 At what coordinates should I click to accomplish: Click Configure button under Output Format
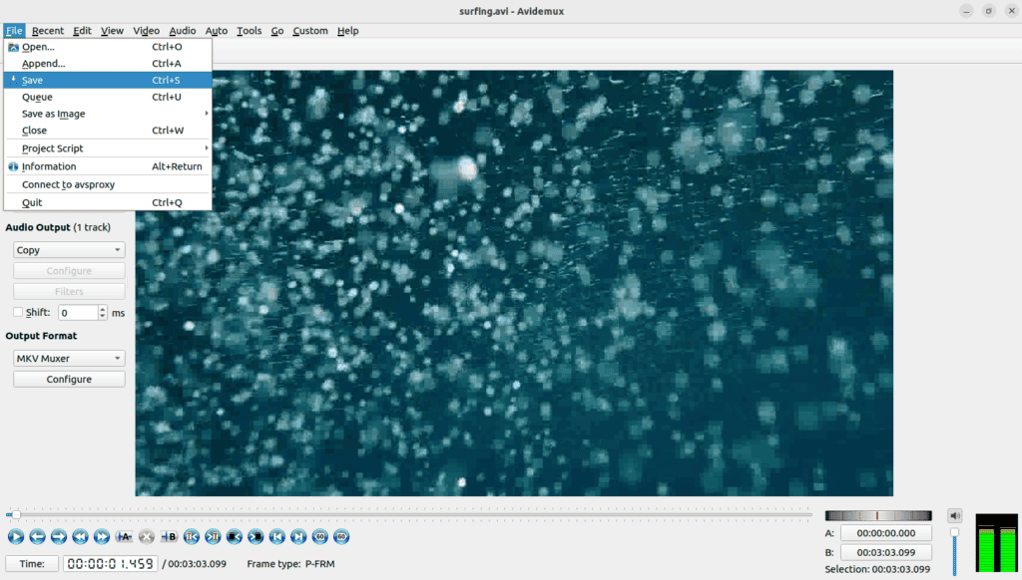pos(69,379)
